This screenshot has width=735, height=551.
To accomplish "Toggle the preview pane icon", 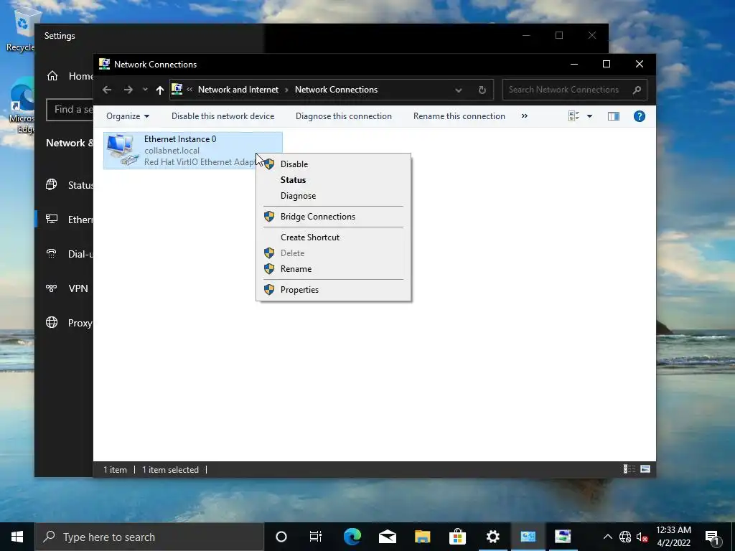I will pyautogui.click(x=614, y=116).
